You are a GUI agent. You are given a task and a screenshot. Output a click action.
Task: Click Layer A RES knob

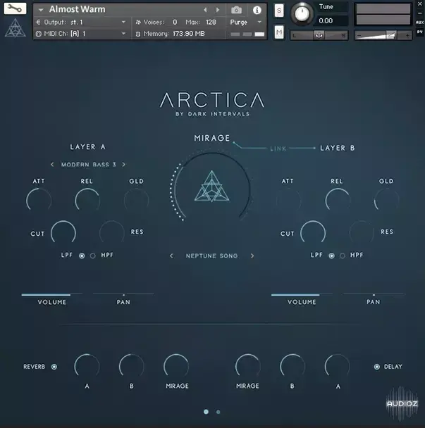(x=112, y=232)
